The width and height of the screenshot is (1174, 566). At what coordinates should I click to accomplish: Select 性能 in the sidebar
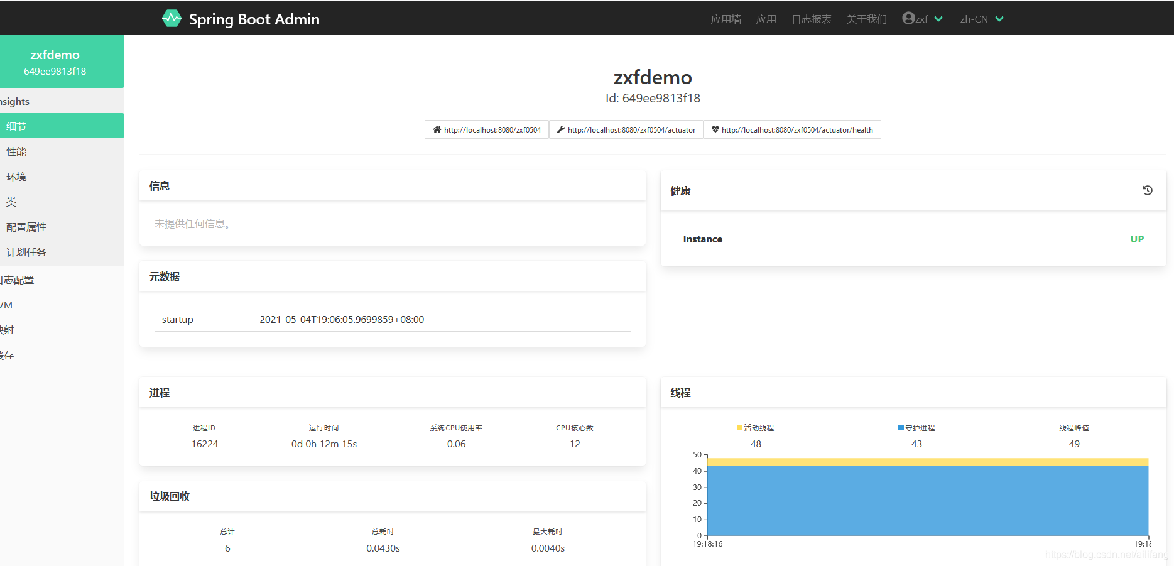click(16, 151)
